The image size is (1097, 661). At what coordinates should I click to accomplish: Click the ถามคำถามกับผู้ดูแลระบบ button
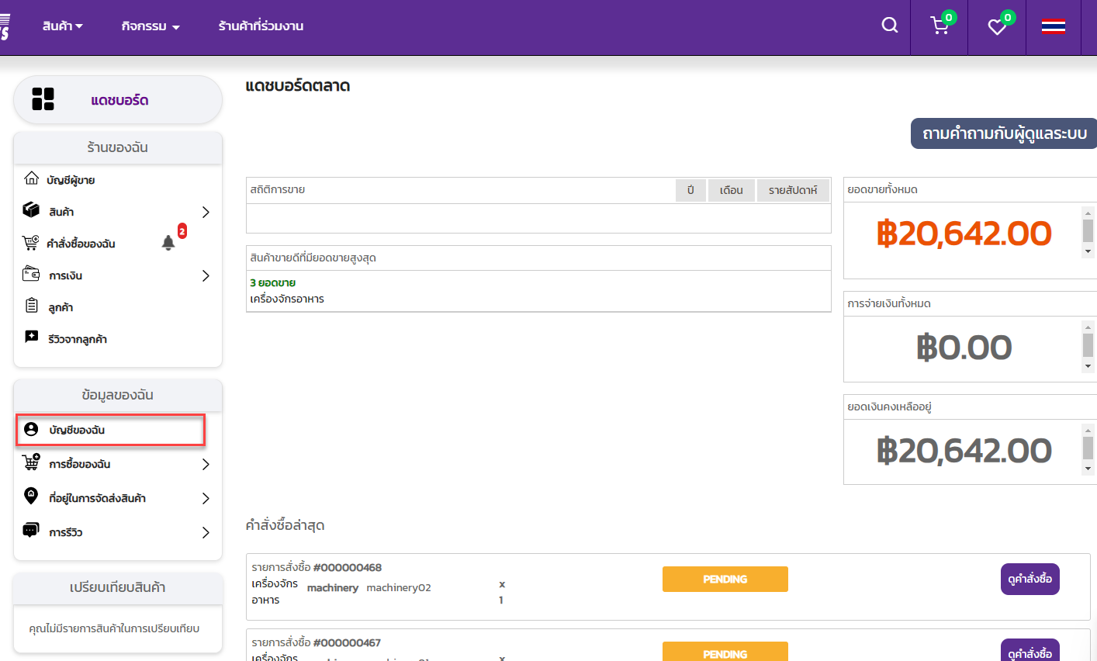[x=1004, y=133]
